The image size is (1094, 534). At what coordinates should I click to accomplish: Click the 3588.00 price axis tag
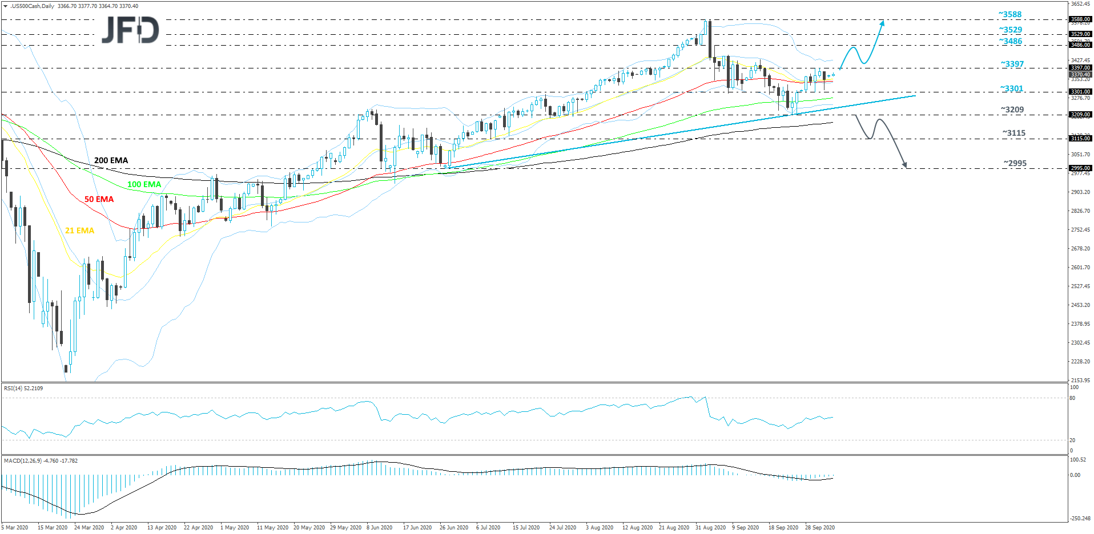click(1080, 19)
